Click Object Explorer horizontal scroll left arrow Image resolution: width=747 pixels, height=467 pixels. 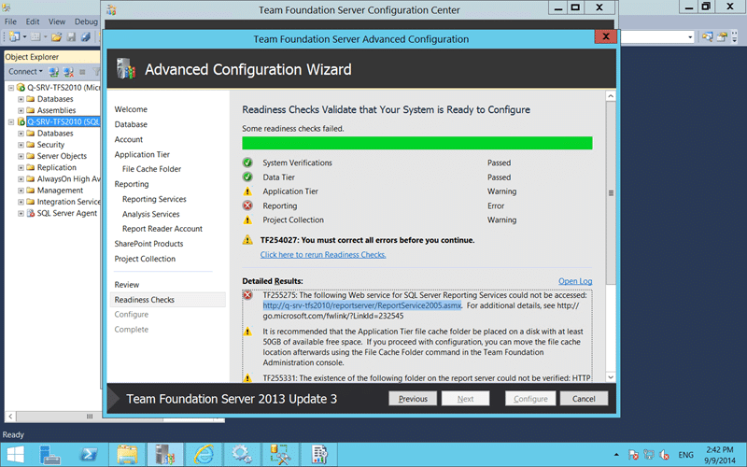10,417
